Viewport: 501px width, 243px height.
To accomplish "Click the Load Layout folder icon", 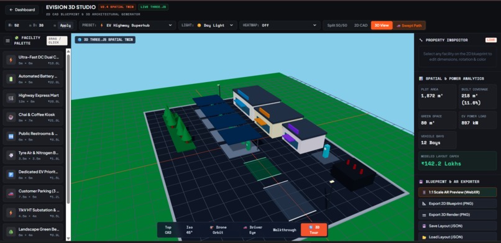I will 425,237.
